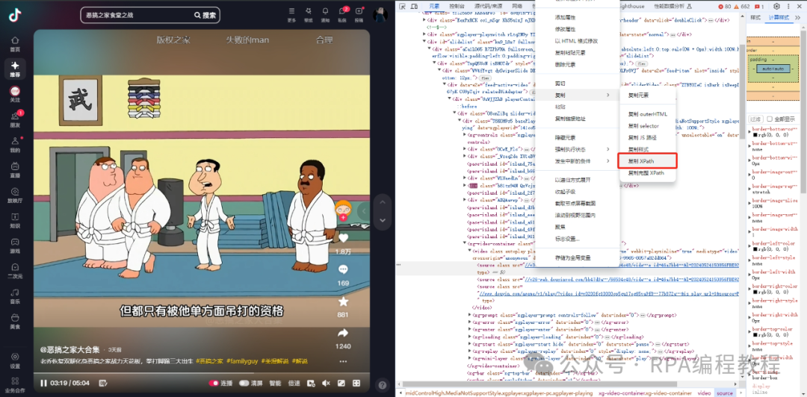Switch to the 计算样式 computed tab
The width and height of the screenshot is (807, 397).
click(x=778, y=17)
